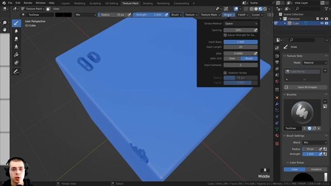Open Stroke Method dropdown
Viewport: 331px width, 186px height.
[240, 24]
